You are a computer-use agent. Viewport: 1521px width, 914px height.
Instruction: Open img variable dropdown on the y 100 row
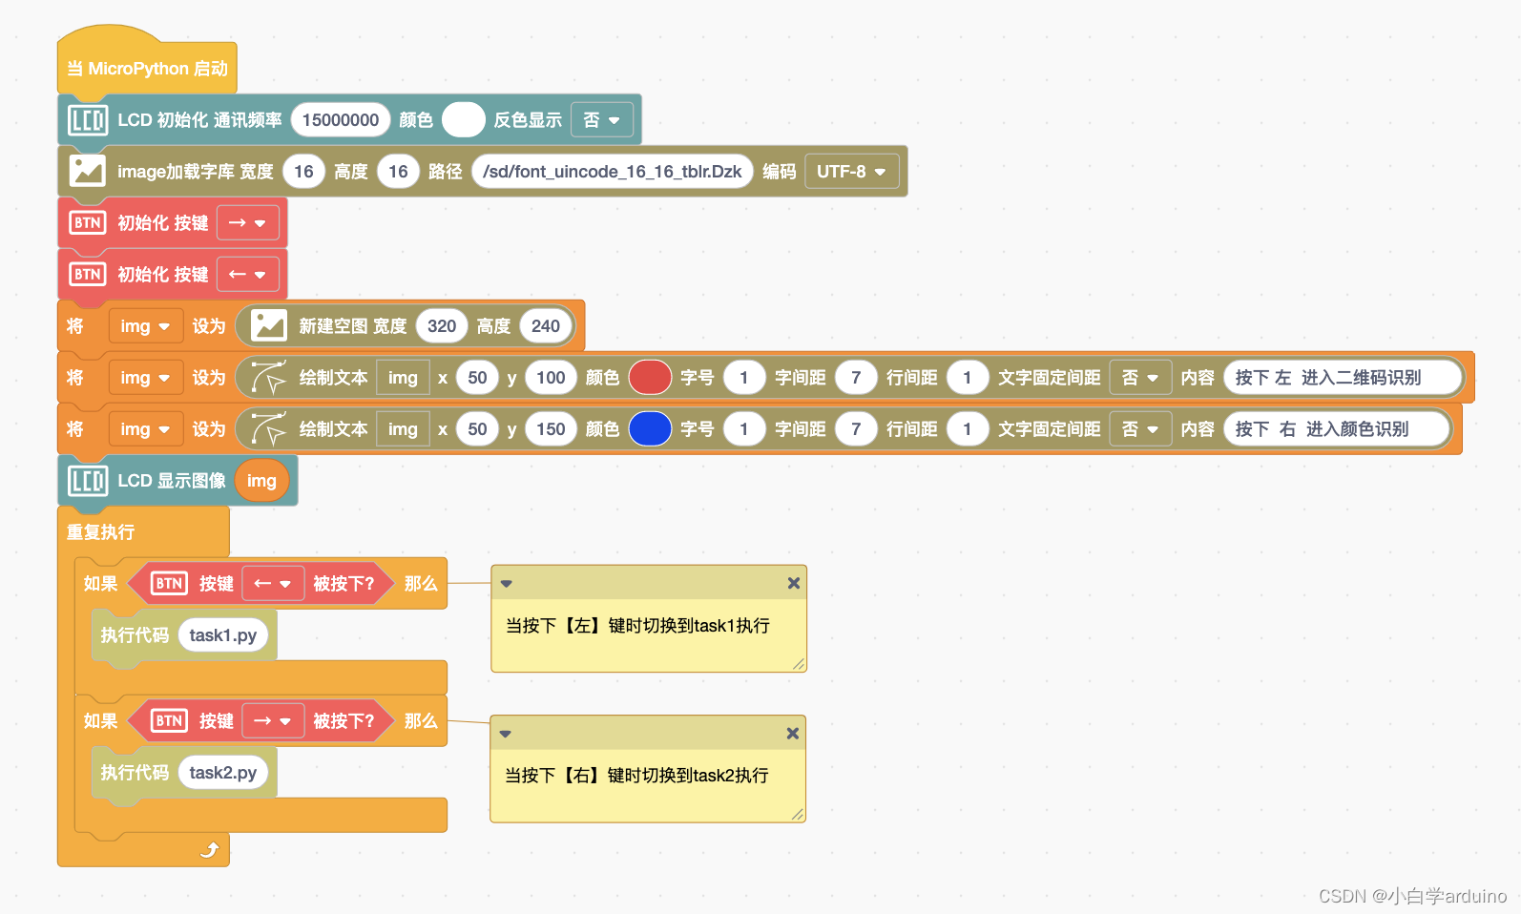click(145, 378)
